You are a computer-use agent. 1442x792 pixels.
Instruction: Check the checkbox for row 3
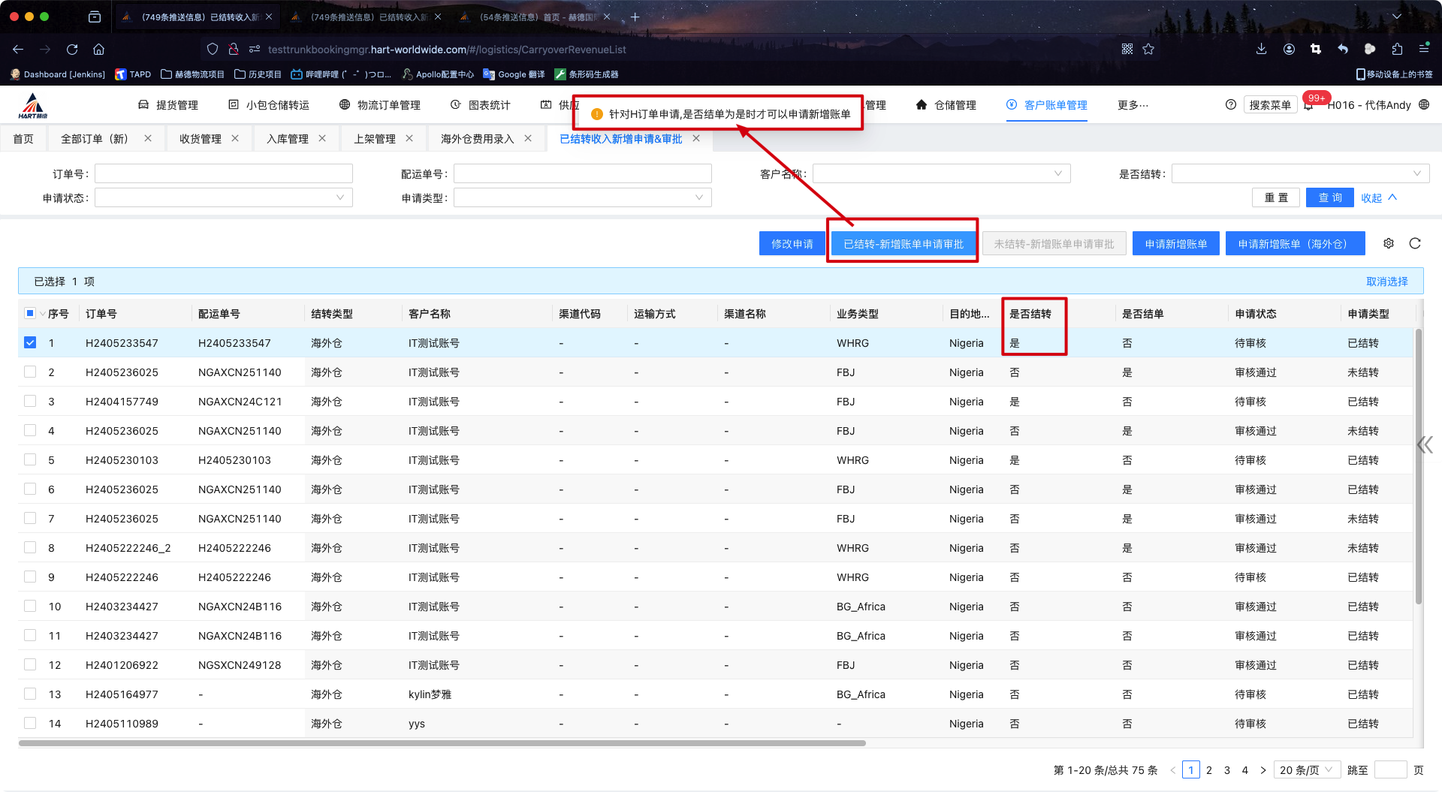point(30,401)
